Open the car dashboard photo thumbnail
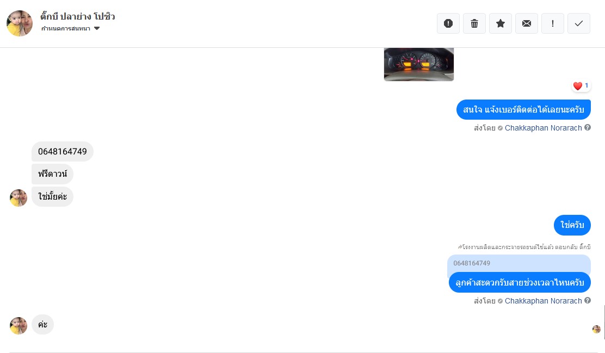Viewport: 605px width, 353px height. 418,64
